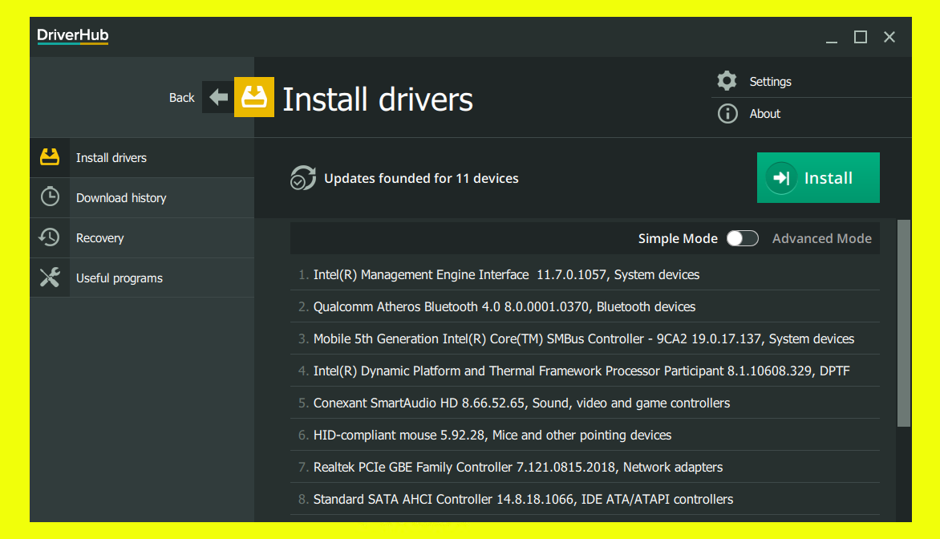This screenshot has height=539, width=940.
Task: Click the Useful programs tools icon
Action: (50, 278)
